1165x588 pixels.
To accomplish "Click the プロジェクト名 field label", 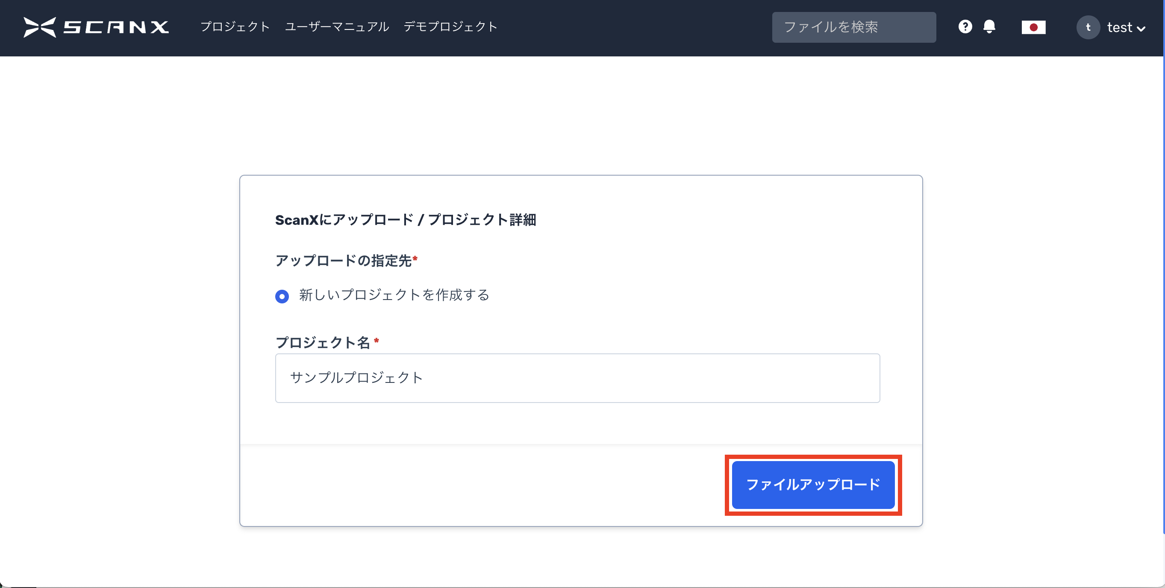I will click(323, 342).
